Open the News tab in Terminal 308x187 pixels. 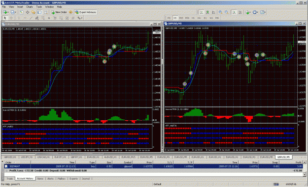pos(40,179)
